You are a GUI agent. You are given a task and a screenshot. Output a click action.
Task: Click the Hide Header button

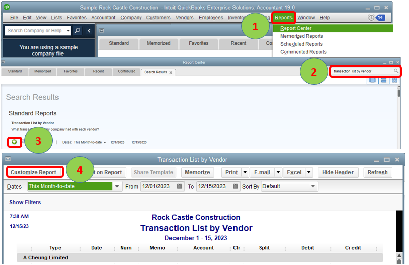click(x=338, y=172)
